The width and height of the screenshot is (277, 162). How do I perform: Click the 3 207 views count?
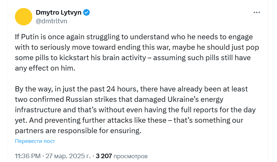pyautogui.click(x=104, y=156)
